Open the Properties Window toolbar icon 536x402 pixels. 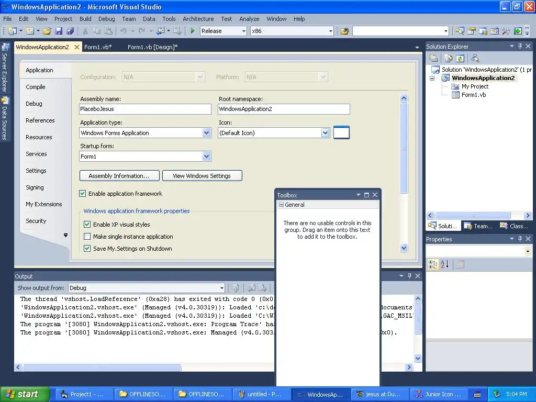point(472,31)
